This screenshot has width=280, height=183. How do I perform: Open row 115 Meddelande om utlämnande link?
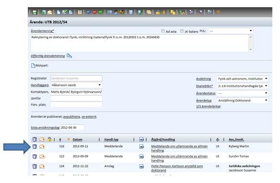(x=179, y=159)
